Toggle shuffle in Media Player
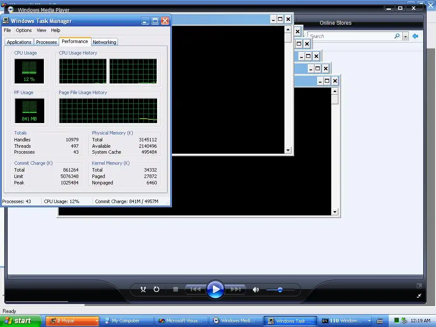This screenshot has height=327, width=436. [143, 290]
